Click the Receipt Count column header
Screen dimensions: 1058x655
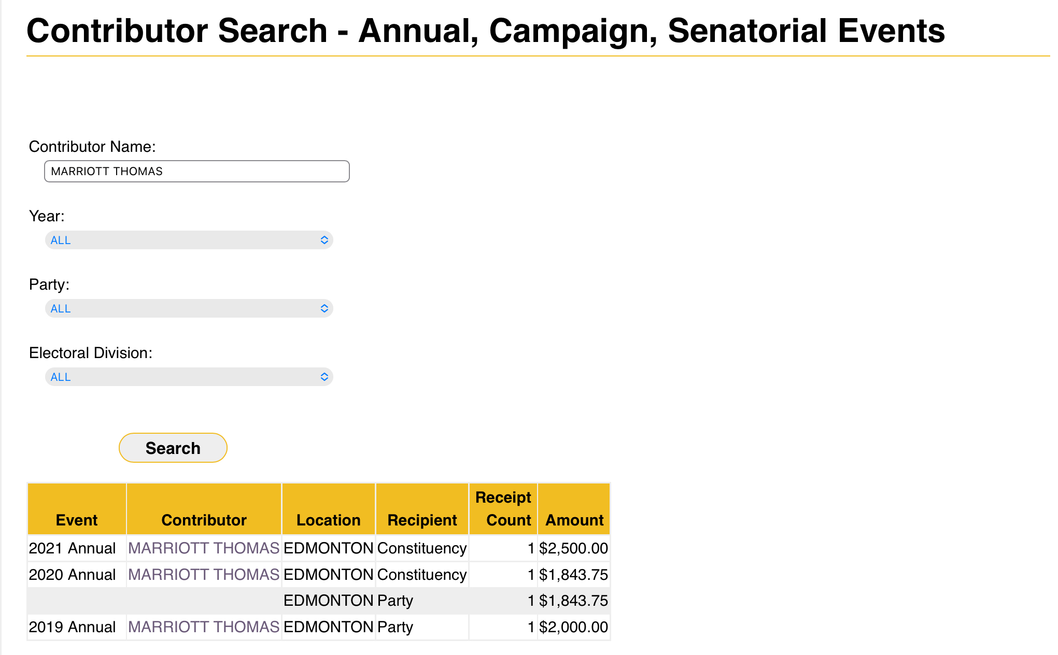tap(503, 509)
